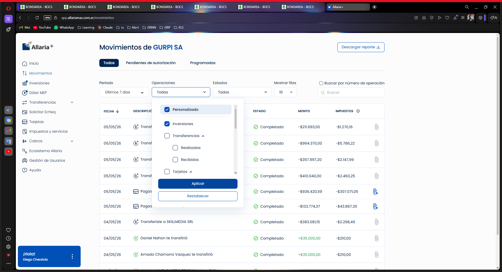The width and height of the screenshot is (502, 272).
Task: Open Dólar MEP in sidebar
Action: pyautogui.click(x=38, y=93)
